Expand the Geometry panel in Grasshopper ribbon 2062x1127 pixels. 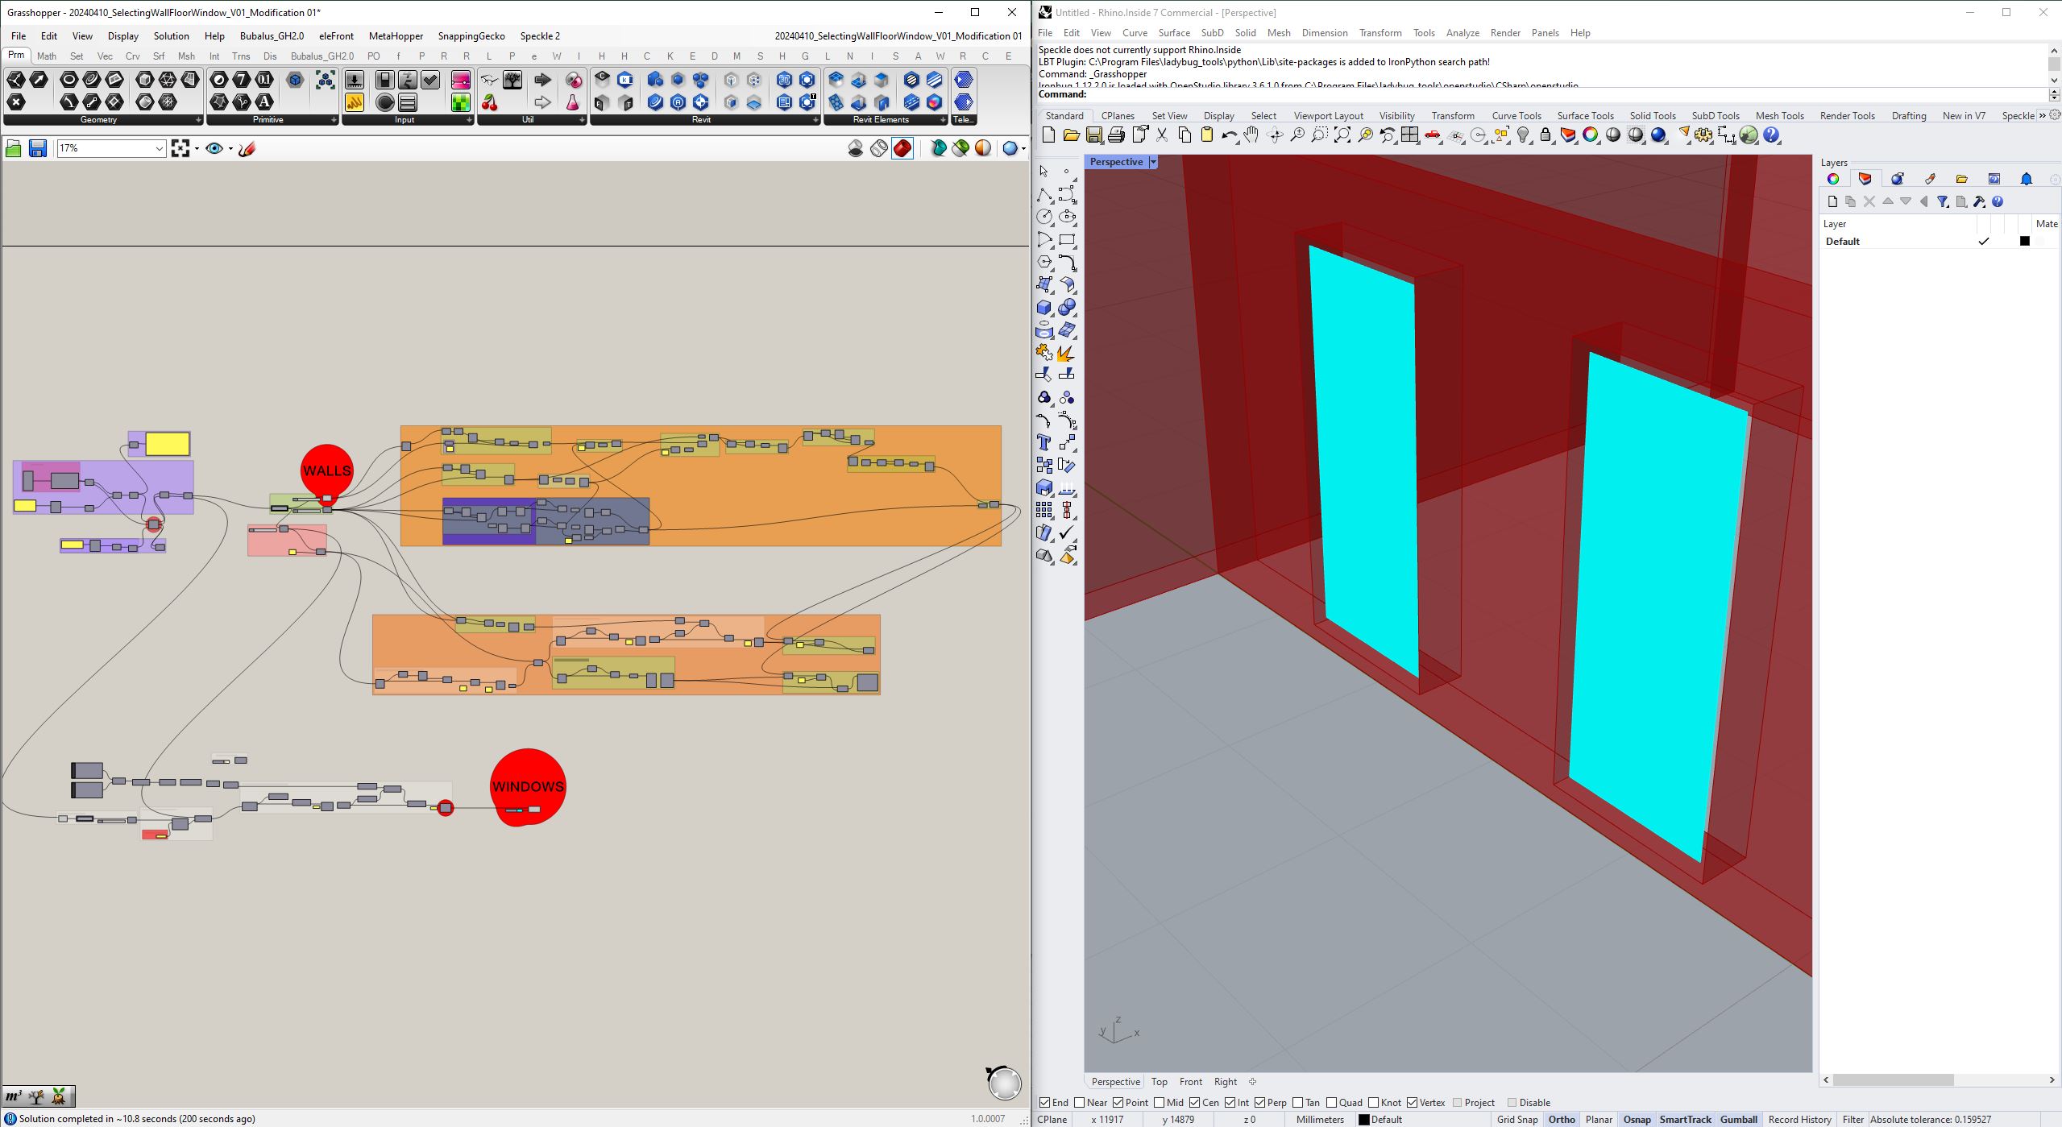[198, 120]
